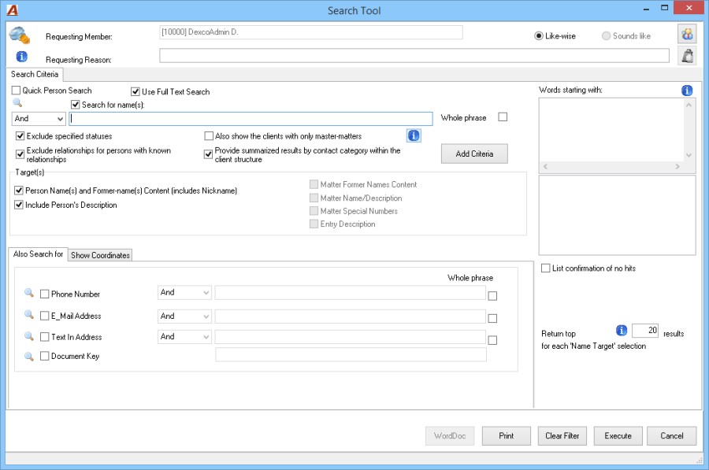Select the Like-wise radio option
709x470 pixels.
(539, 35)
